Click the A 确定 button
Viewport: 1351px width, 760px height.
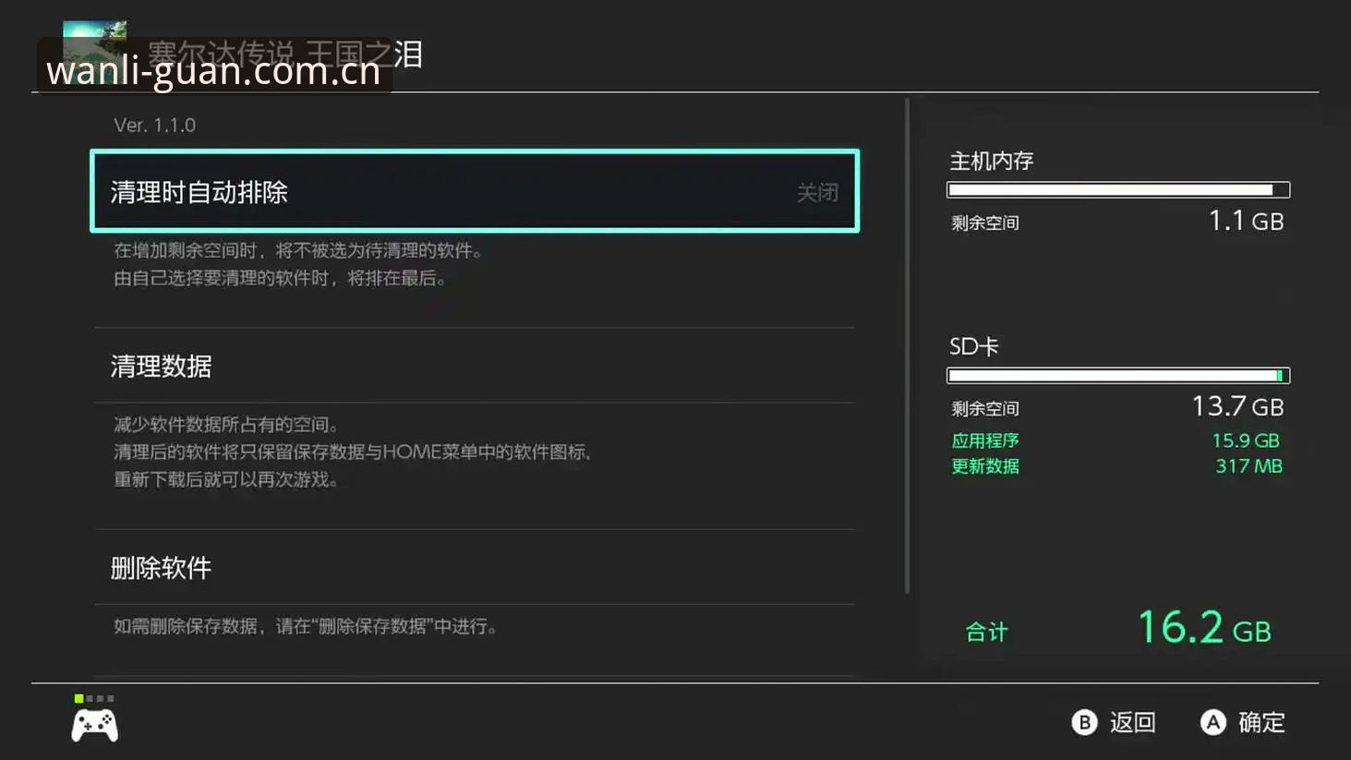tap(1243, 722)
